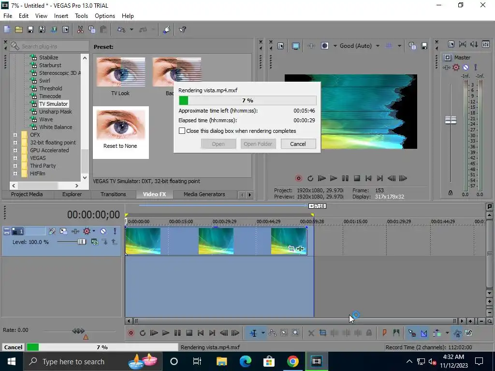
Task: Click the Video Preview external monitor icon
Action: [296, 46]
